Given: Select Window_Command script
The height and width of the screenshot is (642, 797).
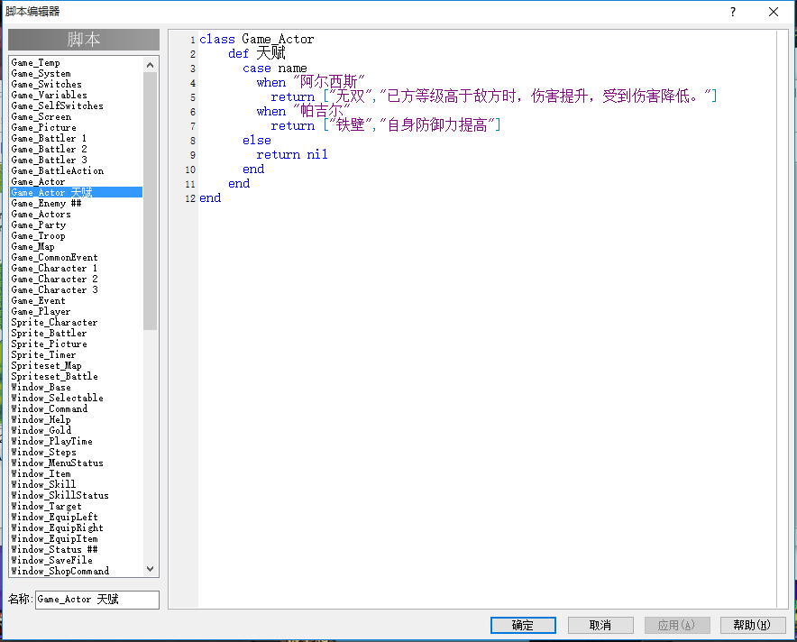Looking at the screenshot, I should pyautogui.click(x=77, y=408).
